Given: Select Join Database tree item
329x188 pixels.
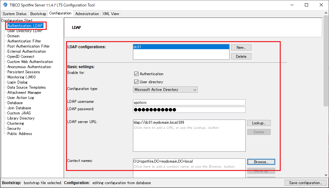Looking at the screenshot, I should tap(19, 108).
